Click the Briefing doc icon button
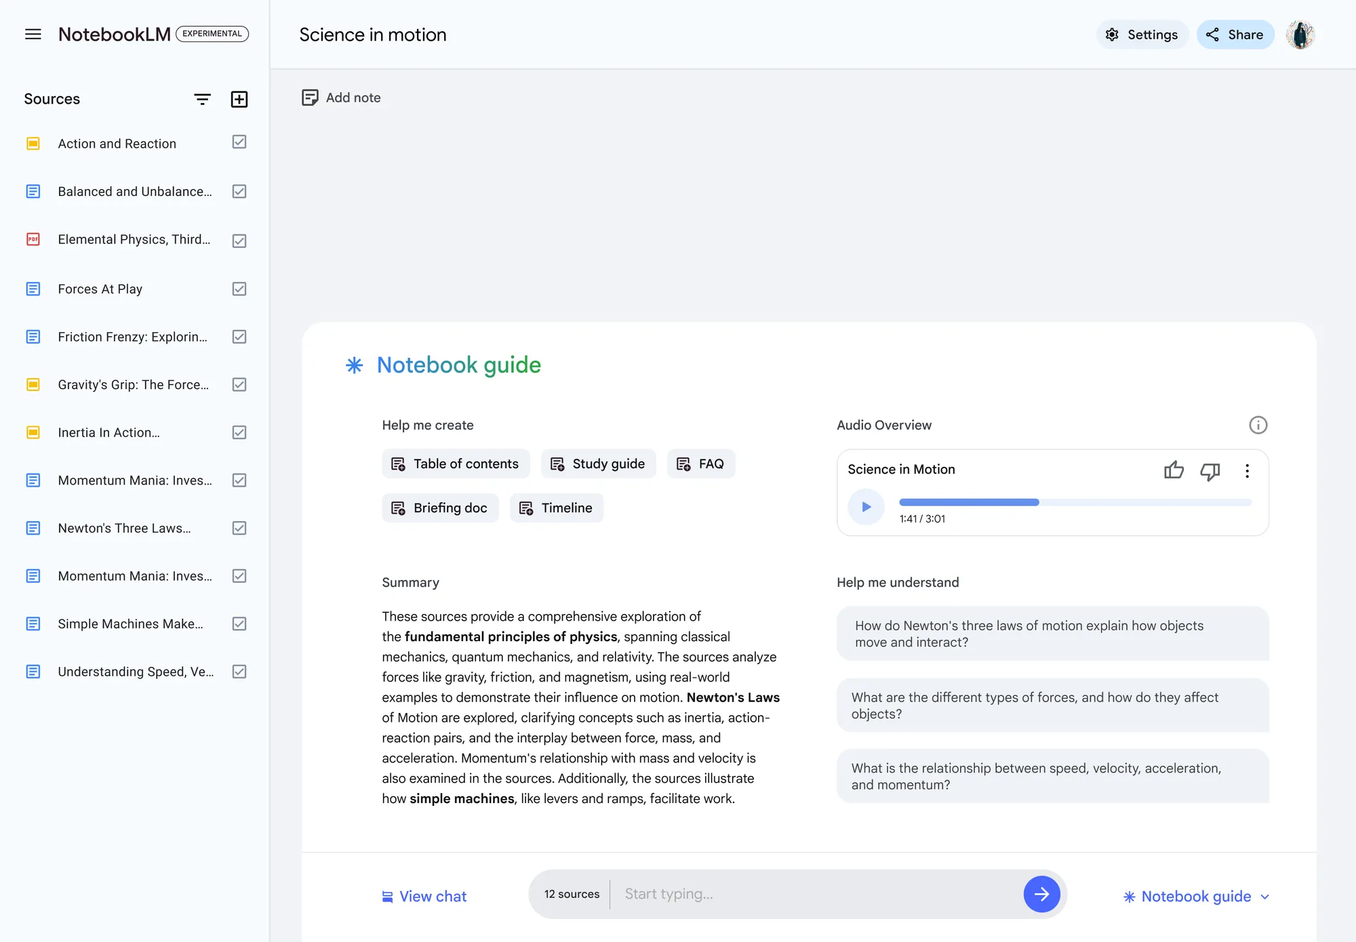The width and height of the screenshot is (1356, 942). [400, 508]
